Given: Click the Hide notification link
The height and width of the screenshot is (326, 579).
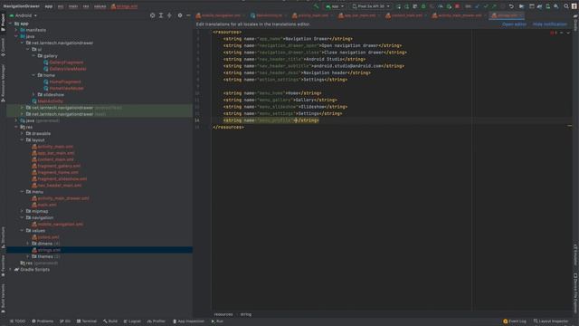Looking at the screenshot, I should [549, 24].
